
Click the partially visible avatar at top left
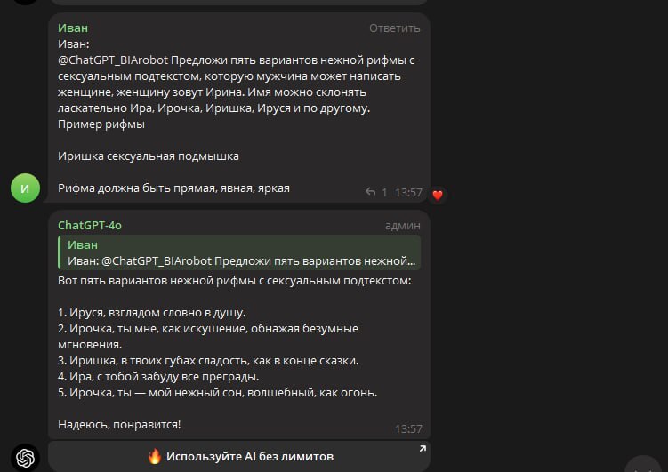(25, 2)
